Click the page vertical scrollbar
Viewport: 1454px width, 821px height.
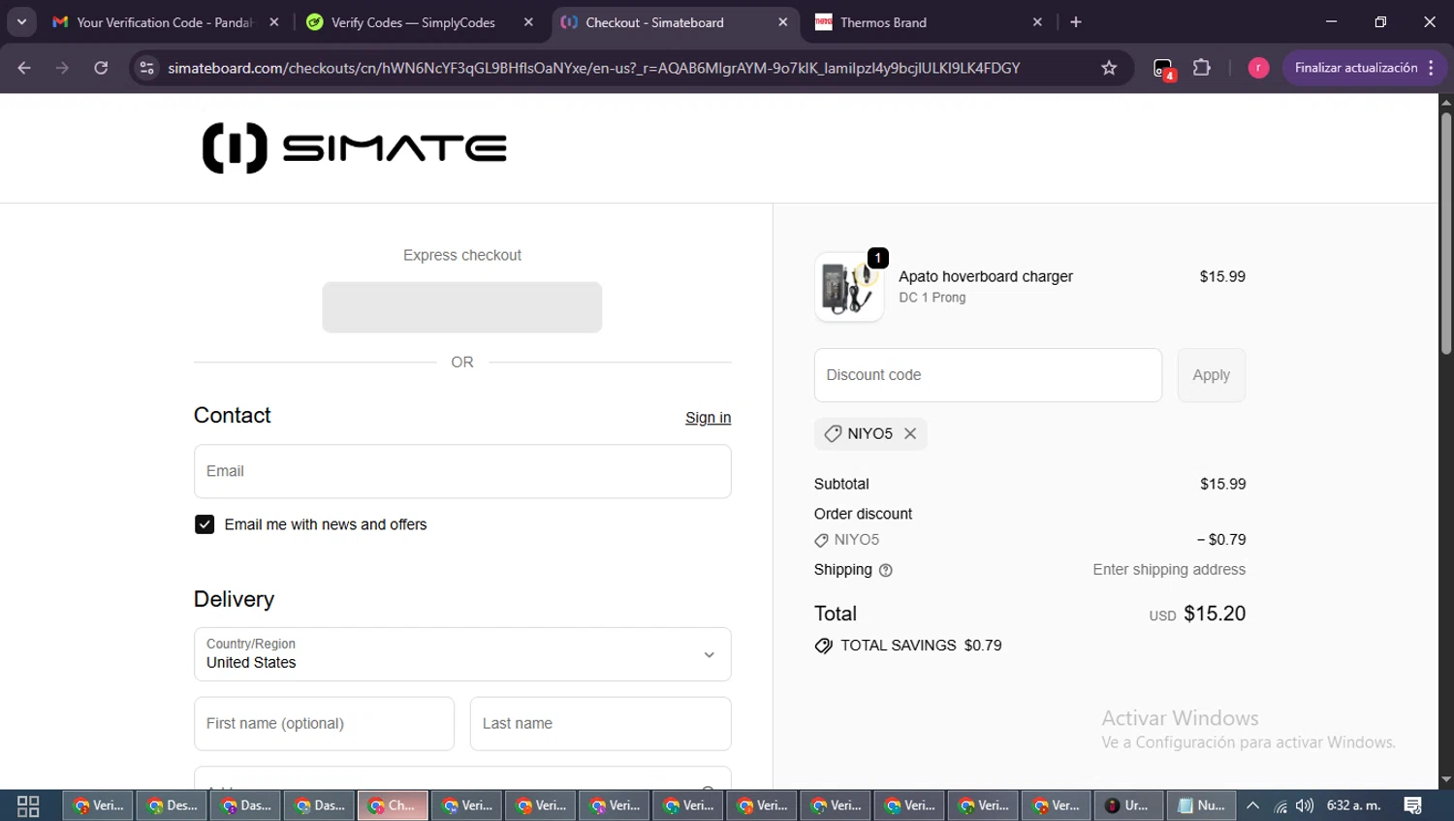tap(1446, 233)
